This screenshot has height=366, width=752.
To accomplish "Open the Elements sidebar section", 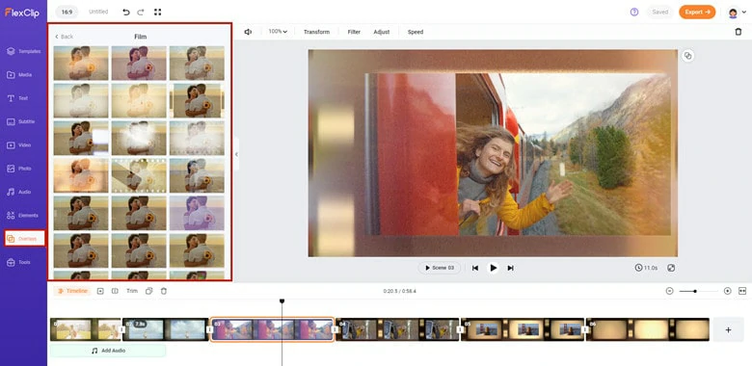I will (23, 216).
